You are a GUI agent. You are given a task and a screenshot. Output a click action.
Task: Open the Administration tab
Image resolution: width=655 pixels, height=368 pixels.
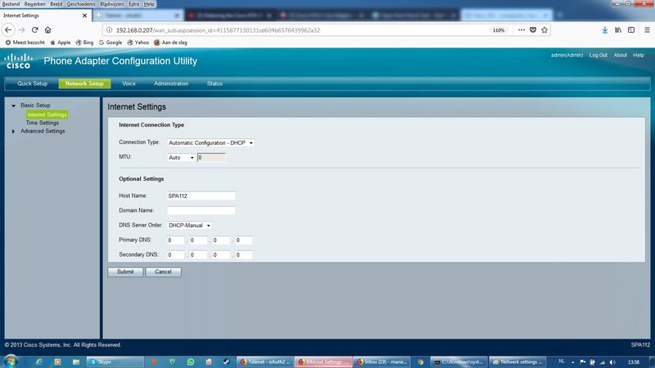pyautogui.click(x=171, y=83)
